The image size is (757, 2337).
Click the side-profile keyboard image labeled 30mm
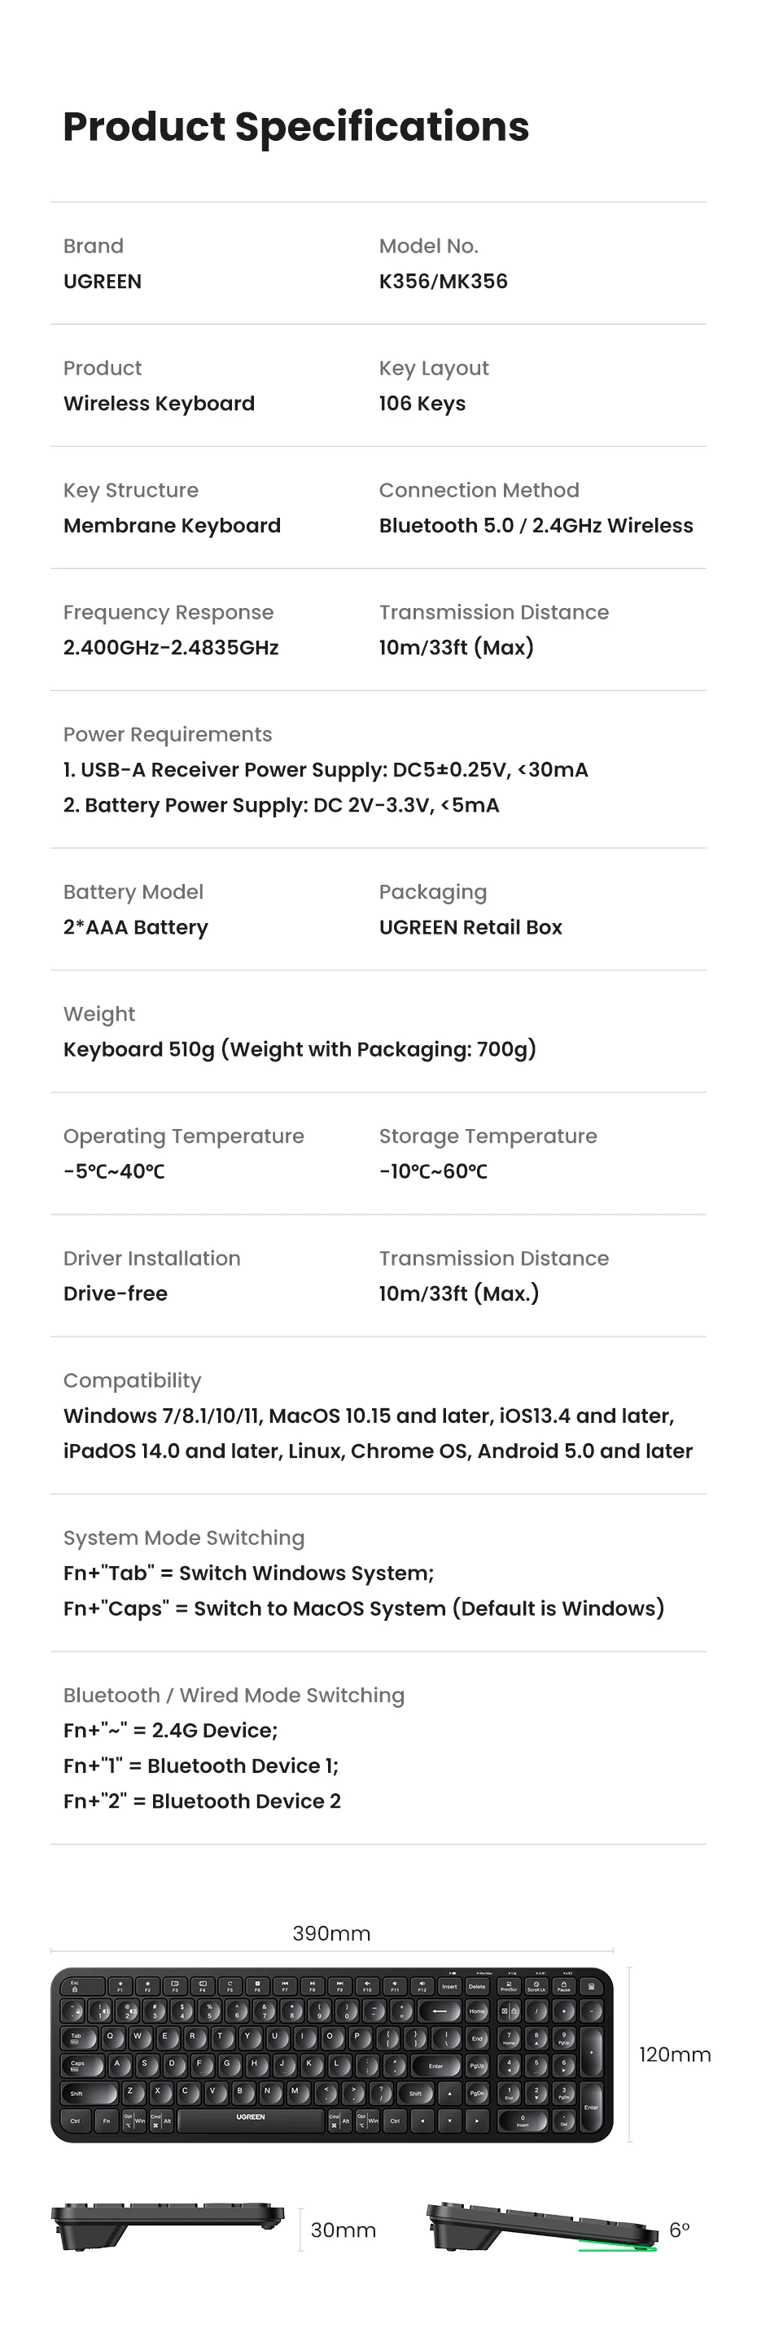pyautogui.click(x=168, y=2225)
